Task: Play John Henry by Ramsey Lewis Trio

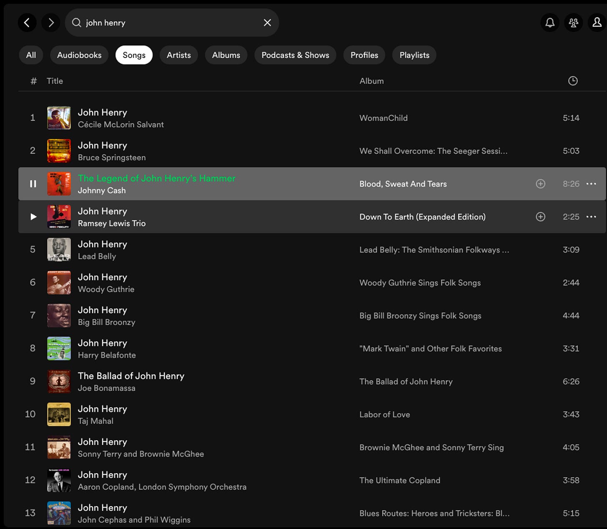Action: (33, 217)
